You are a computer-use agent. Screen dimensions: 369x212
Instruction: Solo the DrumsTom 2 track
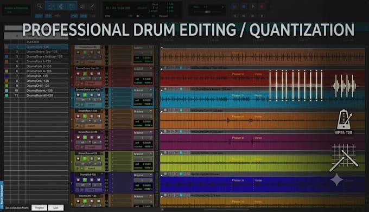tap(92, 137)
